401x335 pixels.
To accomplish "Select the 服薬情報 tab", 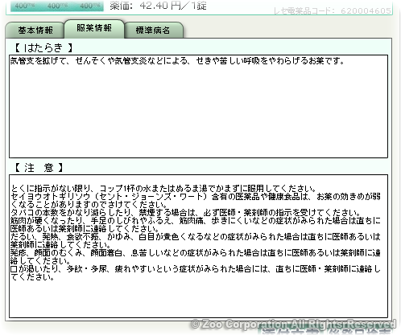I will click(94, 28).
